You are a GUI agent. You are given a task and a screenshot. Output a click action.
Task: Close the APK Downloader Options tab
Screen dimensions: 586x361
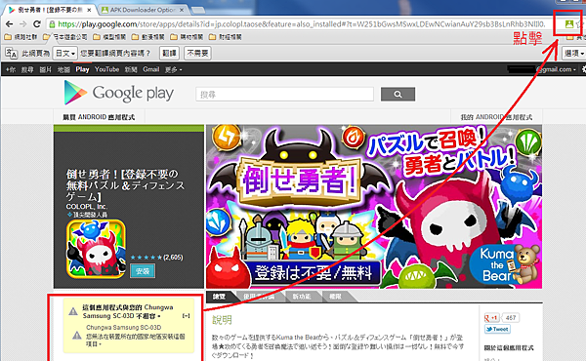click(x=182, y=10)
